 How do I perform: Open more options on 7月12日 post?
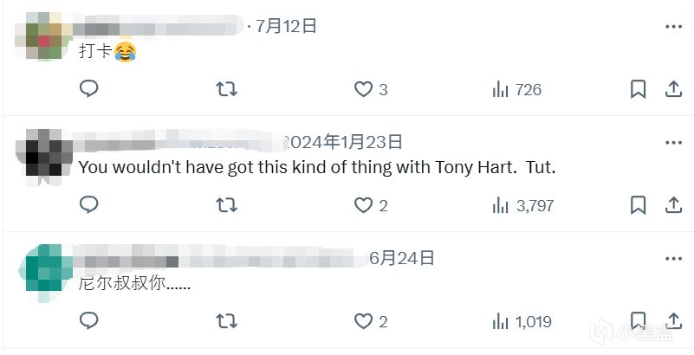[x=673, y=27]
